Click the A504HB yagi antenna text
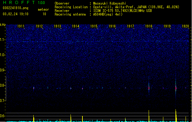The height and width of the screenshot is (122, 192). click(108, 14)
